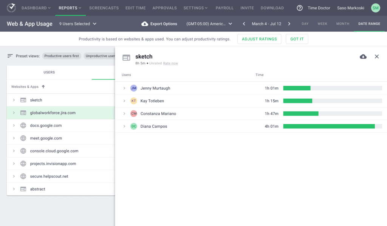The height and width of the screenshot is (226, 387).
Task: Click the download icon in the sketch panel
Action: point(363,56)
